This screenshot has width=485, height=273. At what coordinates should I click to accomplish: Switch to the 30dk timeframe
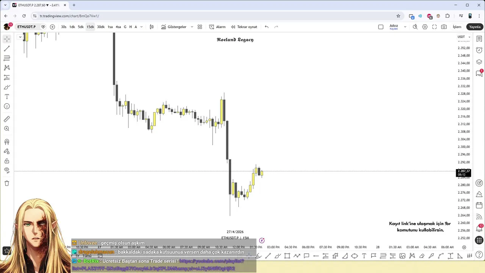pos(101,27)
